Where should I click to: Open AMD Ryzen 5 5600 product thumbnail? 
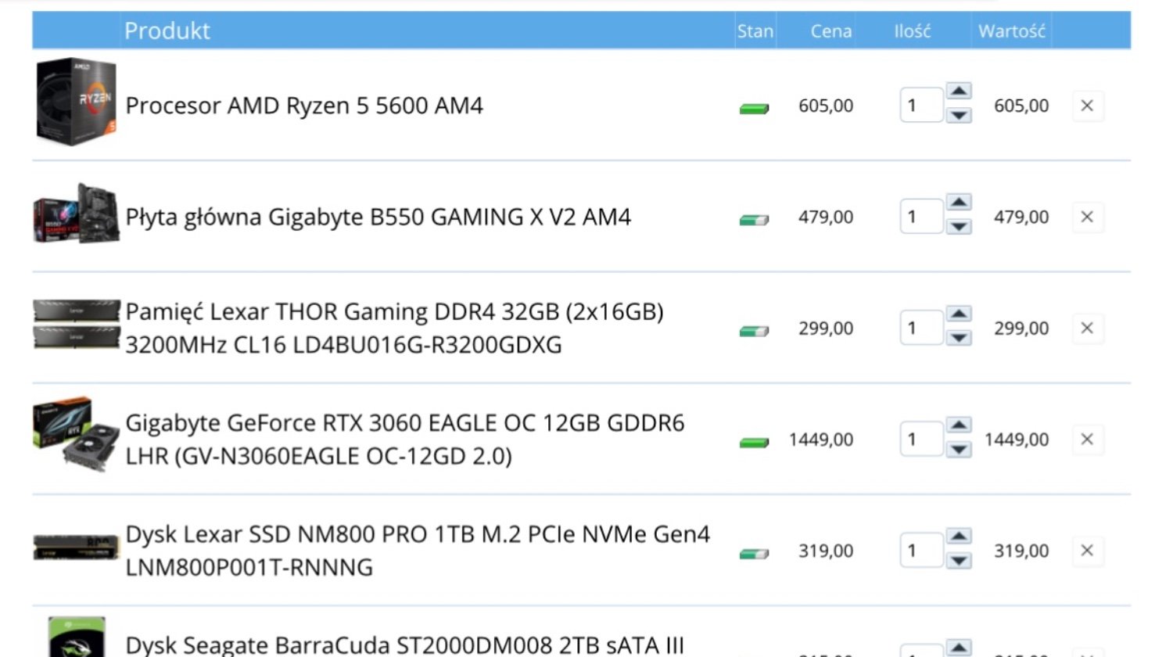pyautogui.click(x=76, y=101)
